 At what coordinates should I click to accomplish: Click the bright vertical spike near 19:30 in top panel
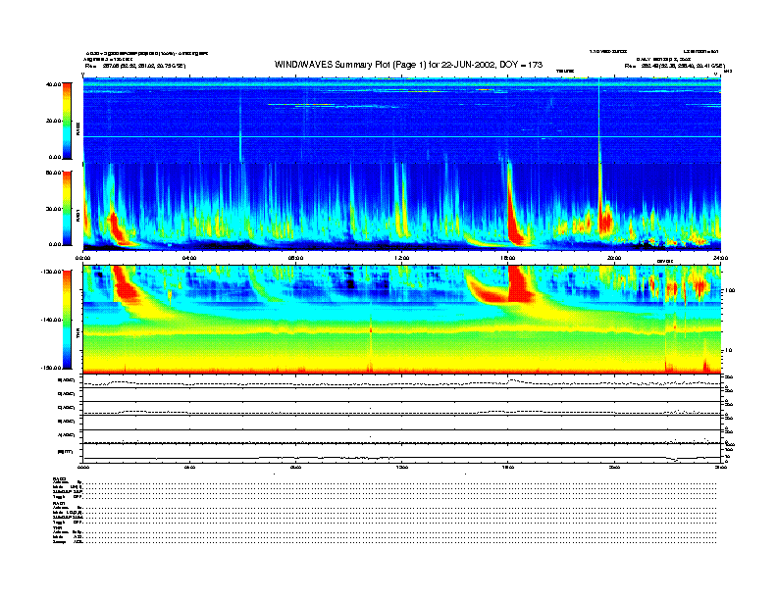click(599, 121)
